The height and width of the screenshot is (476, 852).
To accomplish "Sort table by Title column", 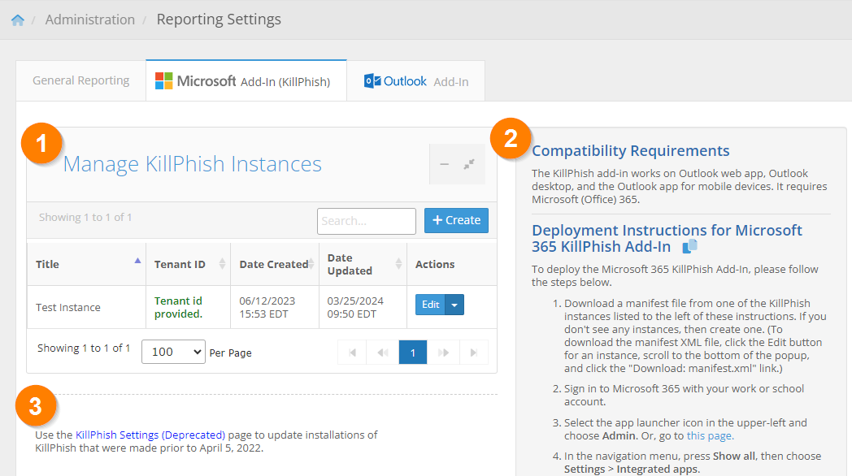I will click(86, 264).
